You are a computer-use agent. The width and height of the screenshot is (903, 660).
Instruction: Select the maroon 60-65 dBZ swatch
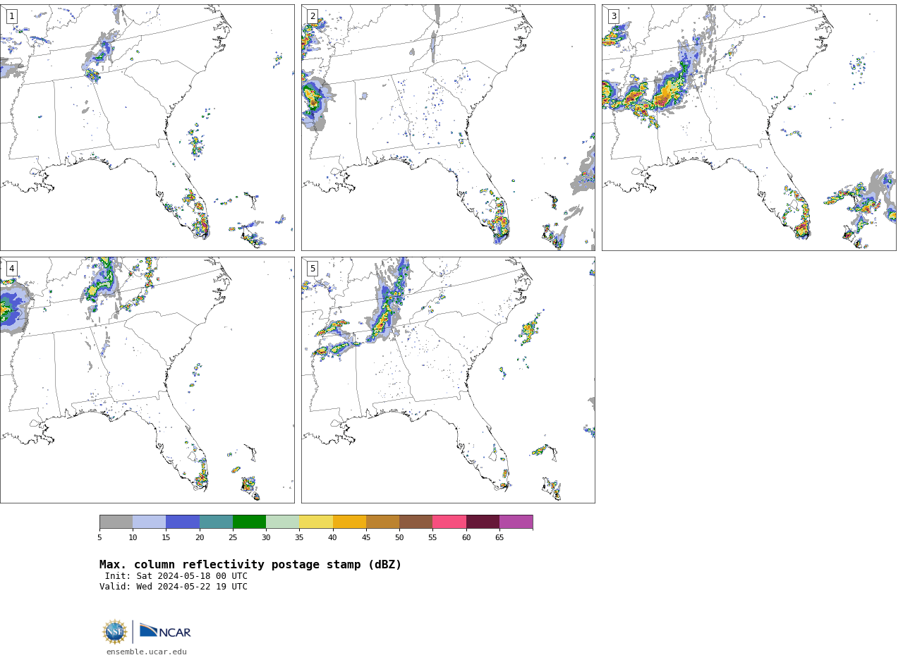click(483, 522)
